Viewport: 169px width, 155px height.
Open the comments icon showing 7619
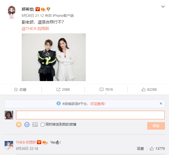pos(101,89)
